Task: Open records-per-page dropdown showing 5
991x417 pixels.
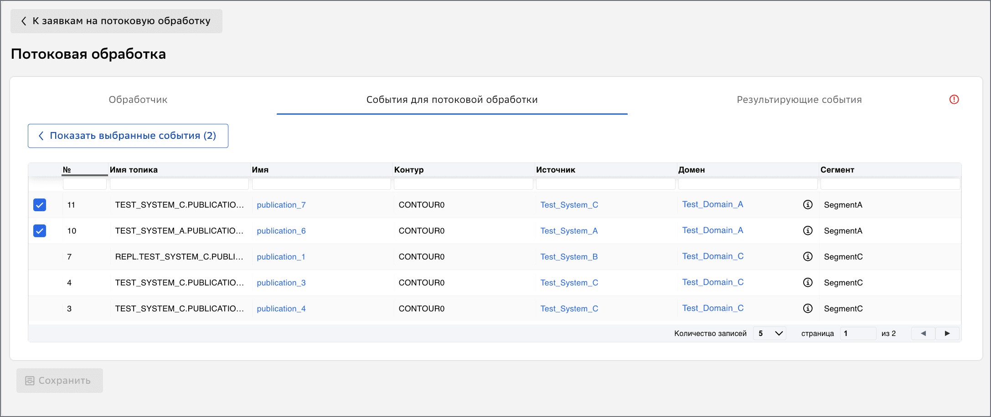Action: (769, 333)
